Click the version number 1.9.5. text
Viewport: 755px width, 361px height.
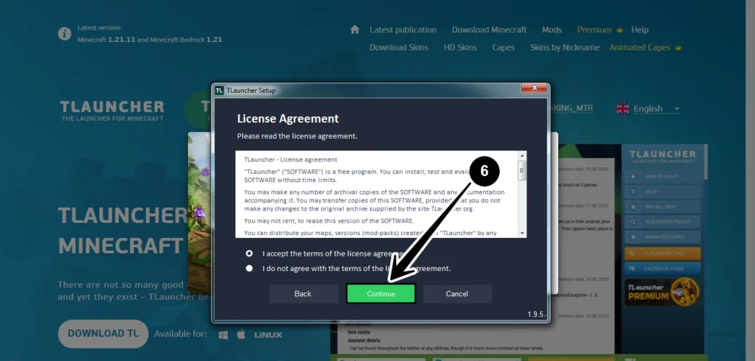click(537, 315)
